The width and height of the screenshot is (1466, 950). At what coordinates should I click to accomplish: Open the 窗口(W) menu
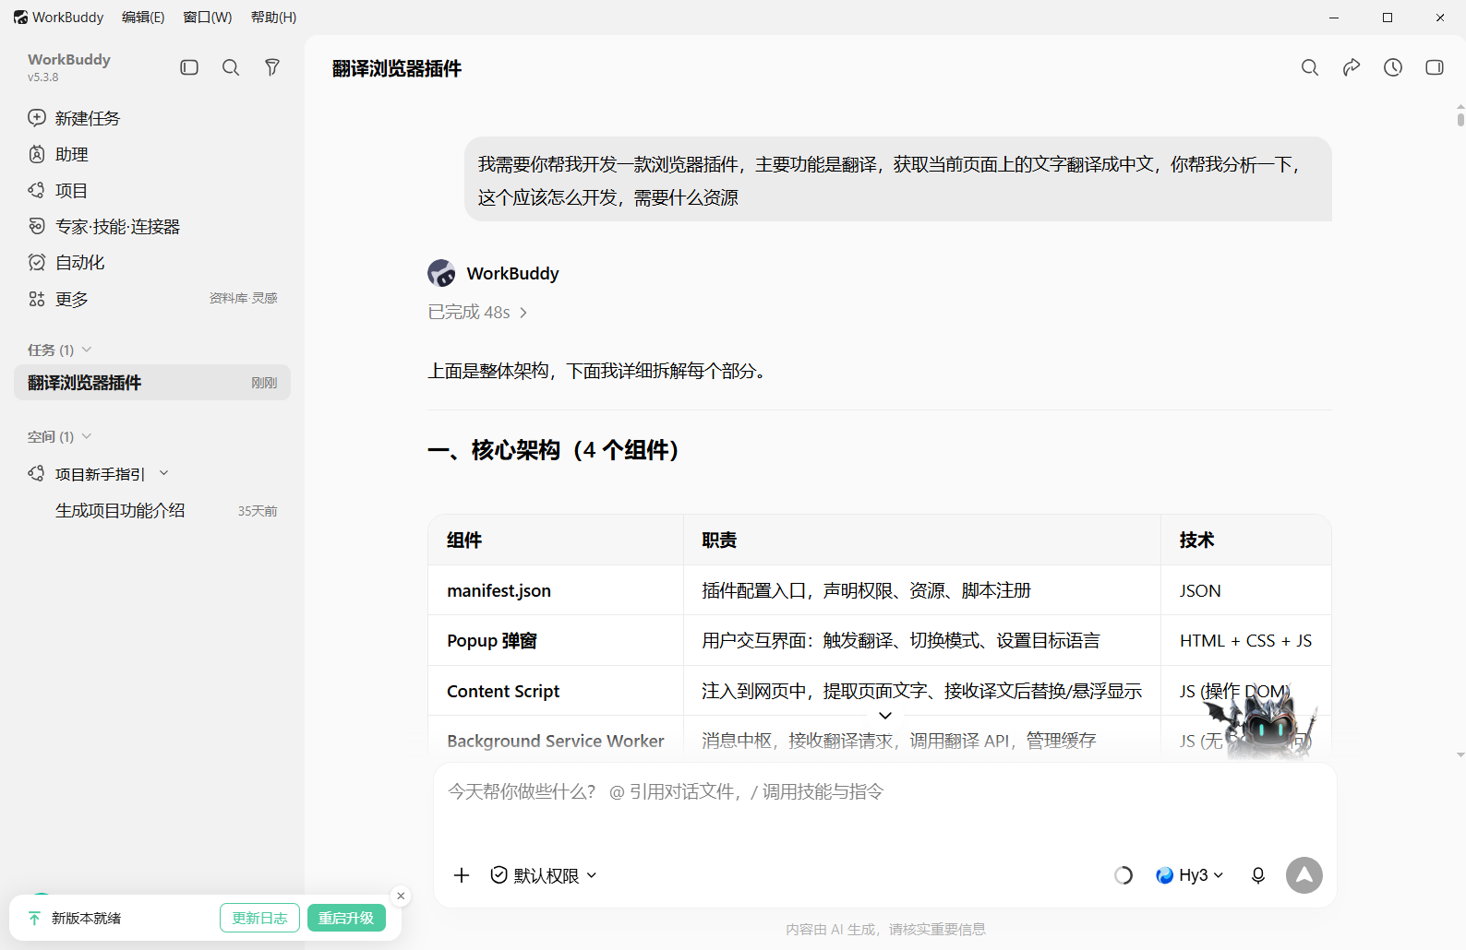click(x=208, y=17)
